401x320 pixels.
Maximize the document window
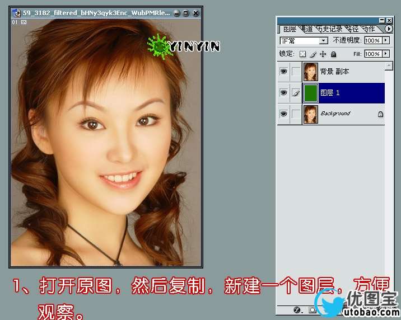pos(186,13)
